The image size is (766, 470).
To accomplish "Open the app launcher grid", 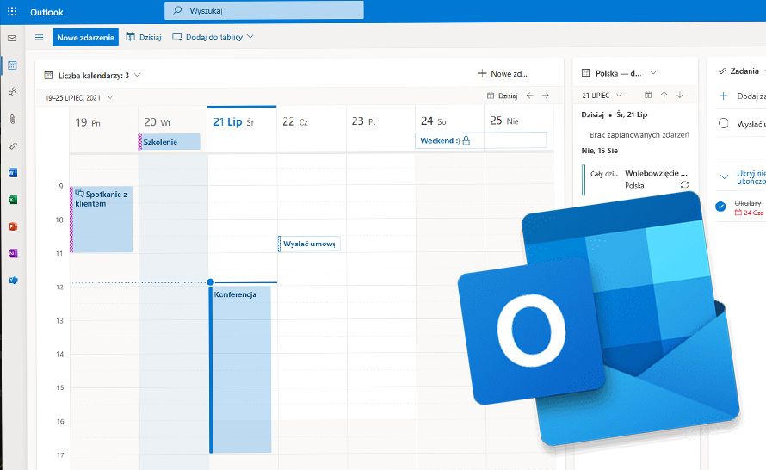I will [x=12, y=12].
